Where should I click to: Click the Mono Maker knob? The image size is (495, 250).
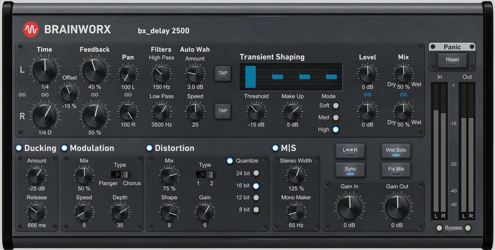295,212
